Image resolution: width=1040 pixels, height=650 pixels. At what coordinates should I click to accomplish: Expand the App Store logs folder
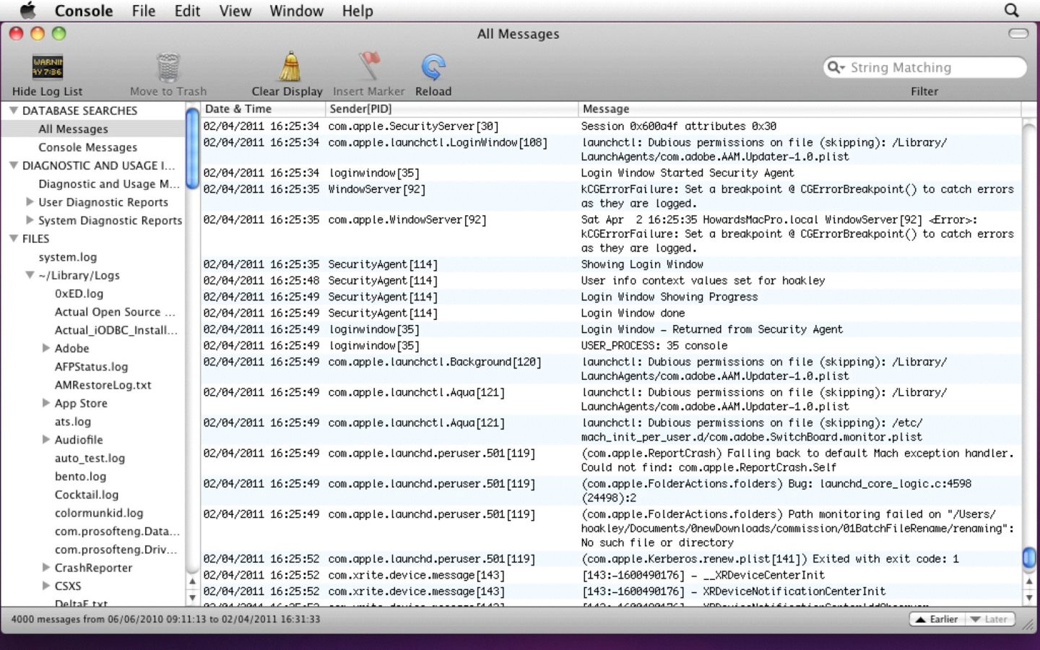click(46, 403)
